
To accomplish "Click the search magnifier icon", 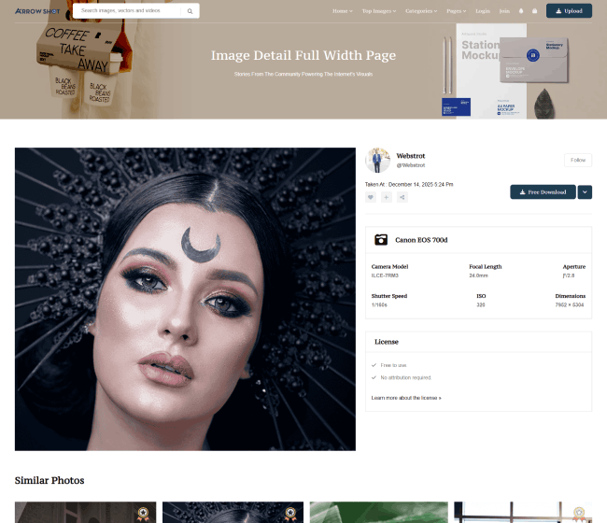I will click(190, 11).
